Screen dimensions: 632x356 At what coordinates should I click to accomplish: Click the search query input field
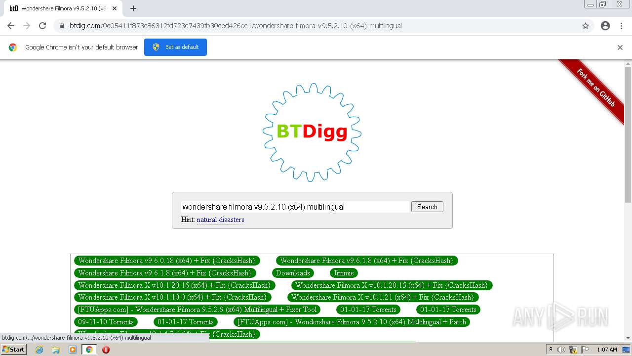pyautogui.click(x=295, y=207)
